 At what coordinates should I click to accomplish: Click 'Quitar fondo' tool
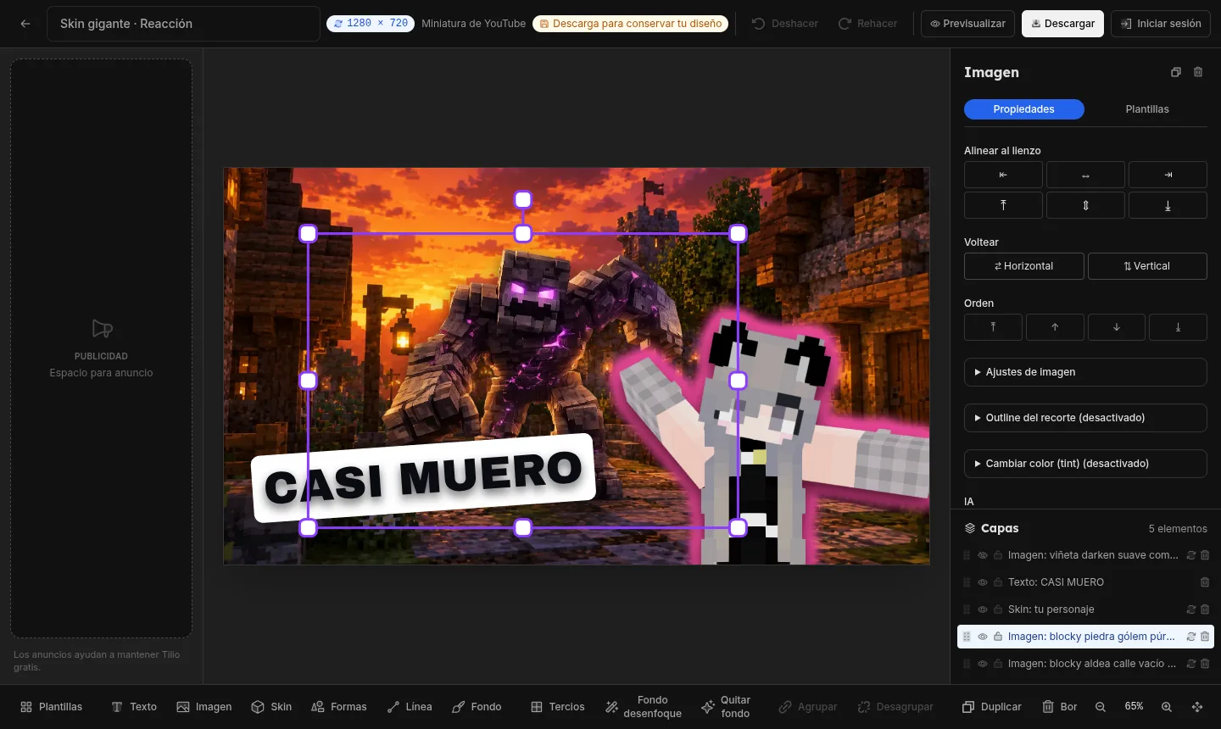click(726, 707)
